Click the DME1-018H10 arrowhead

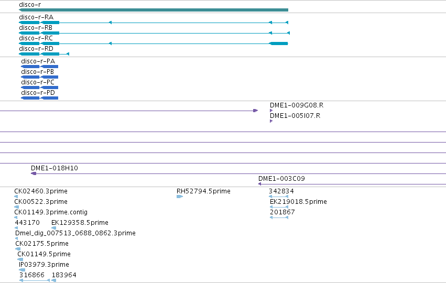click(34, 173)
